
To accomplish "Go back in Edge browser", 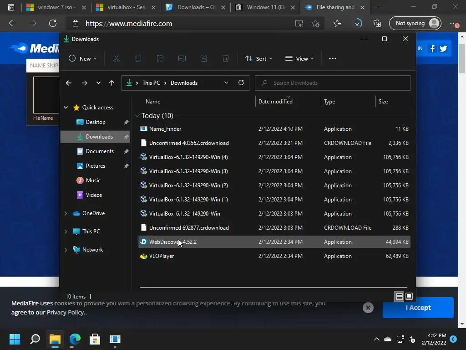I will 13,23.
